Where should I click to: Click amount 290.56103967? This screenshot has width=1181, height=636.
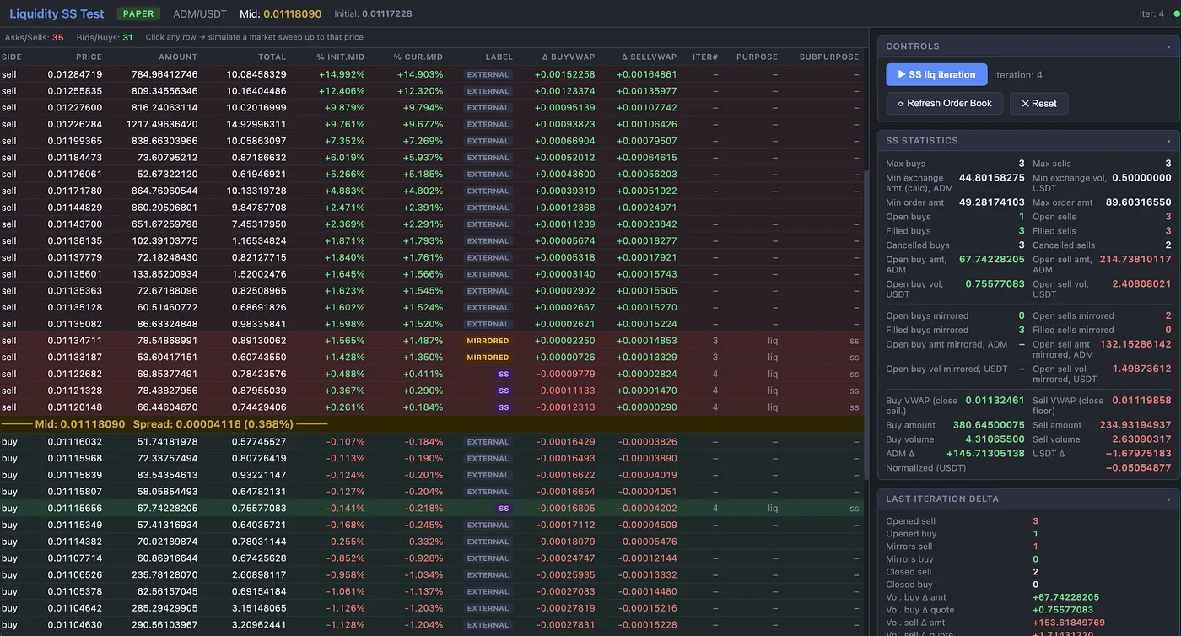(x=164, y=625)
